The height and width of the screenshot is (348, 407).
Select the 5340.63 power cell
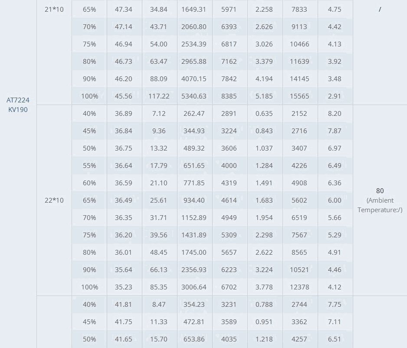[x=194, y=96]
